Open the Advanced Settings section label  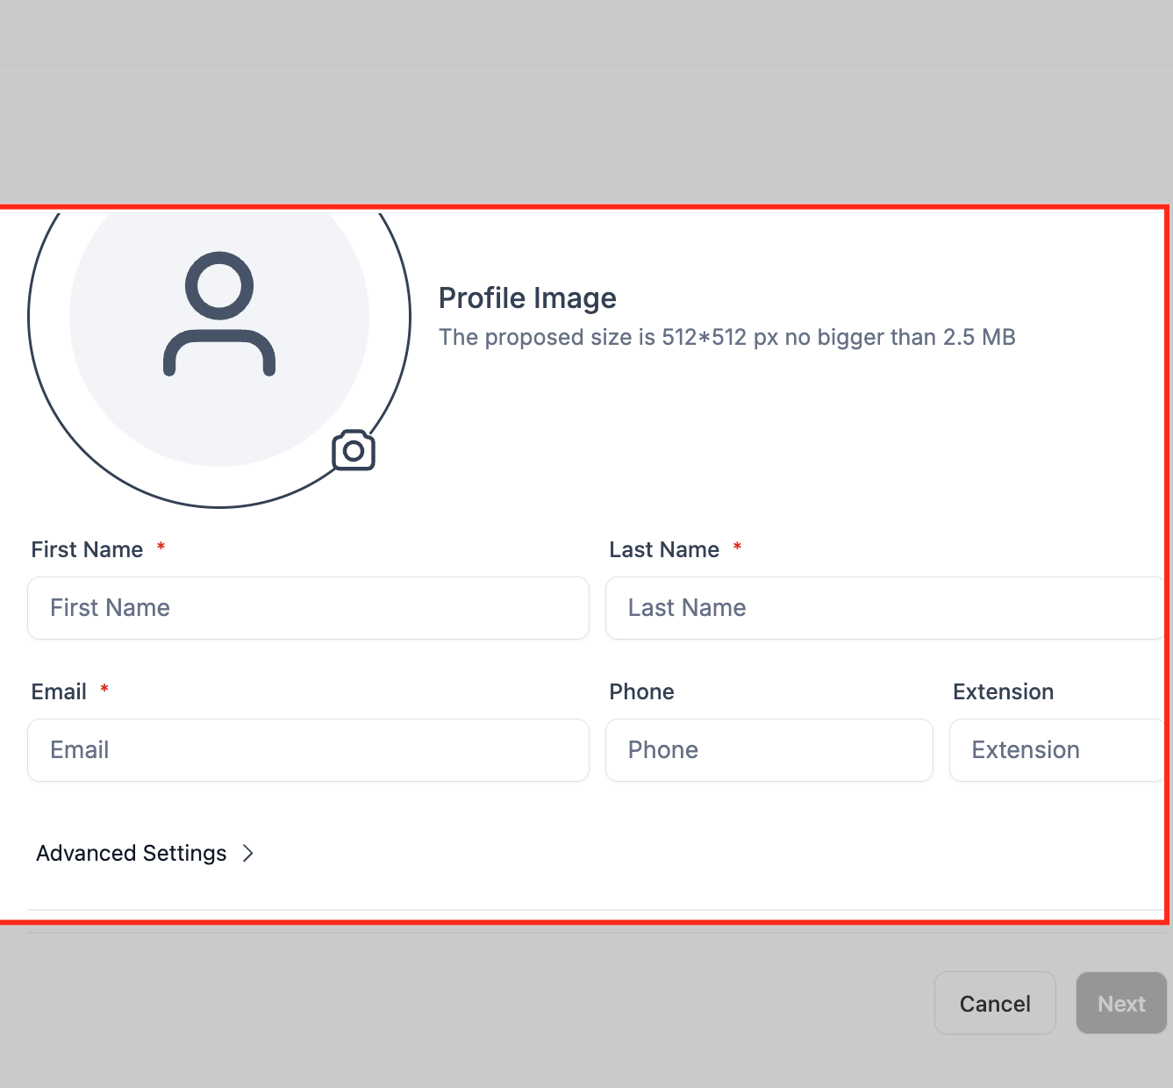(x=132, y=853)
